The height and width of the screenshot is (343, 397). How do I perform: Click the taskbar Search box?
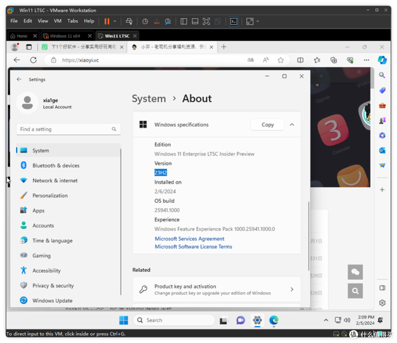(x=174, y=320)
